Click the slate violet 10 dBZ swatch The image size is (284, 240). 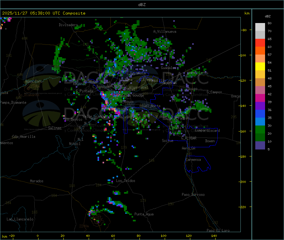pyautogui.click(x=260, y=145)
